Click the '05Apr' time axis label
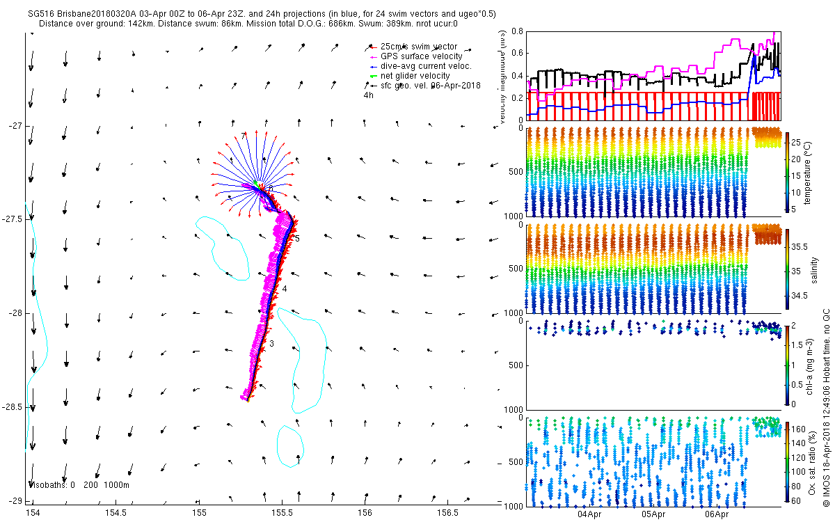This screenshot has height=522, width=835. (x=653, y=514)
